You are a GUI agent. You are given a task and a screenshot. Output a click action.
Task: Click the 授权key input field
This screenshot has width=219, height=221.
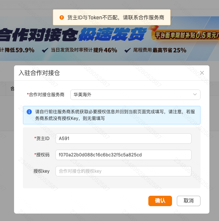pos(124,171)
